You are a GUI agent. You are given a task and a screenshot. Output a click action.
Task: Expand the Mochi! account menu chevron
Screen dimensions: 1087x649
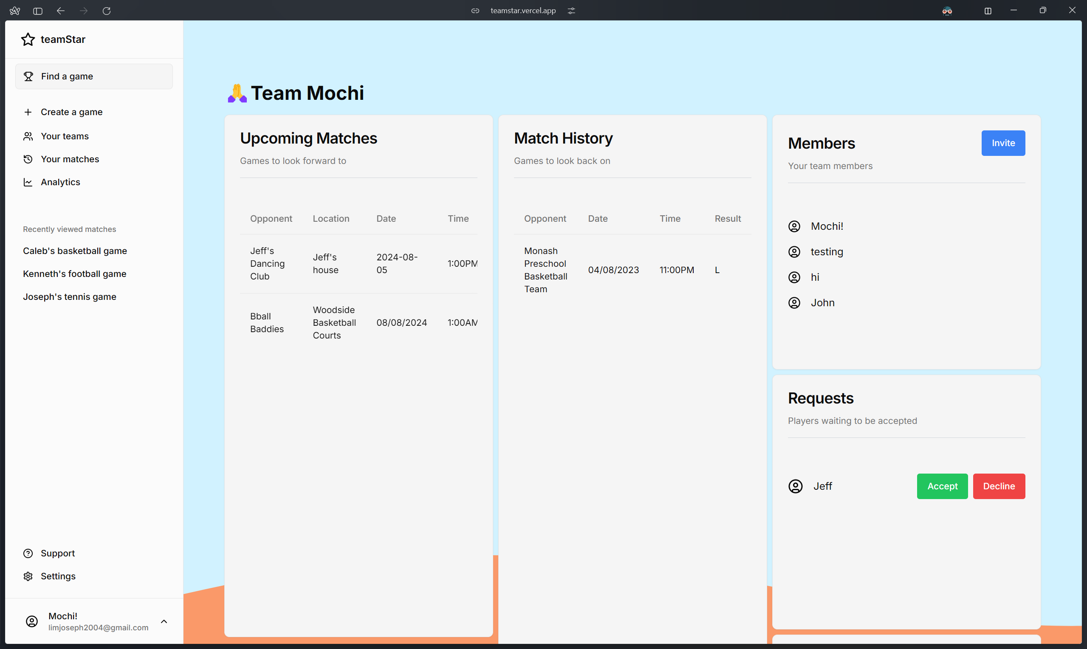click(x=164, y=621)
